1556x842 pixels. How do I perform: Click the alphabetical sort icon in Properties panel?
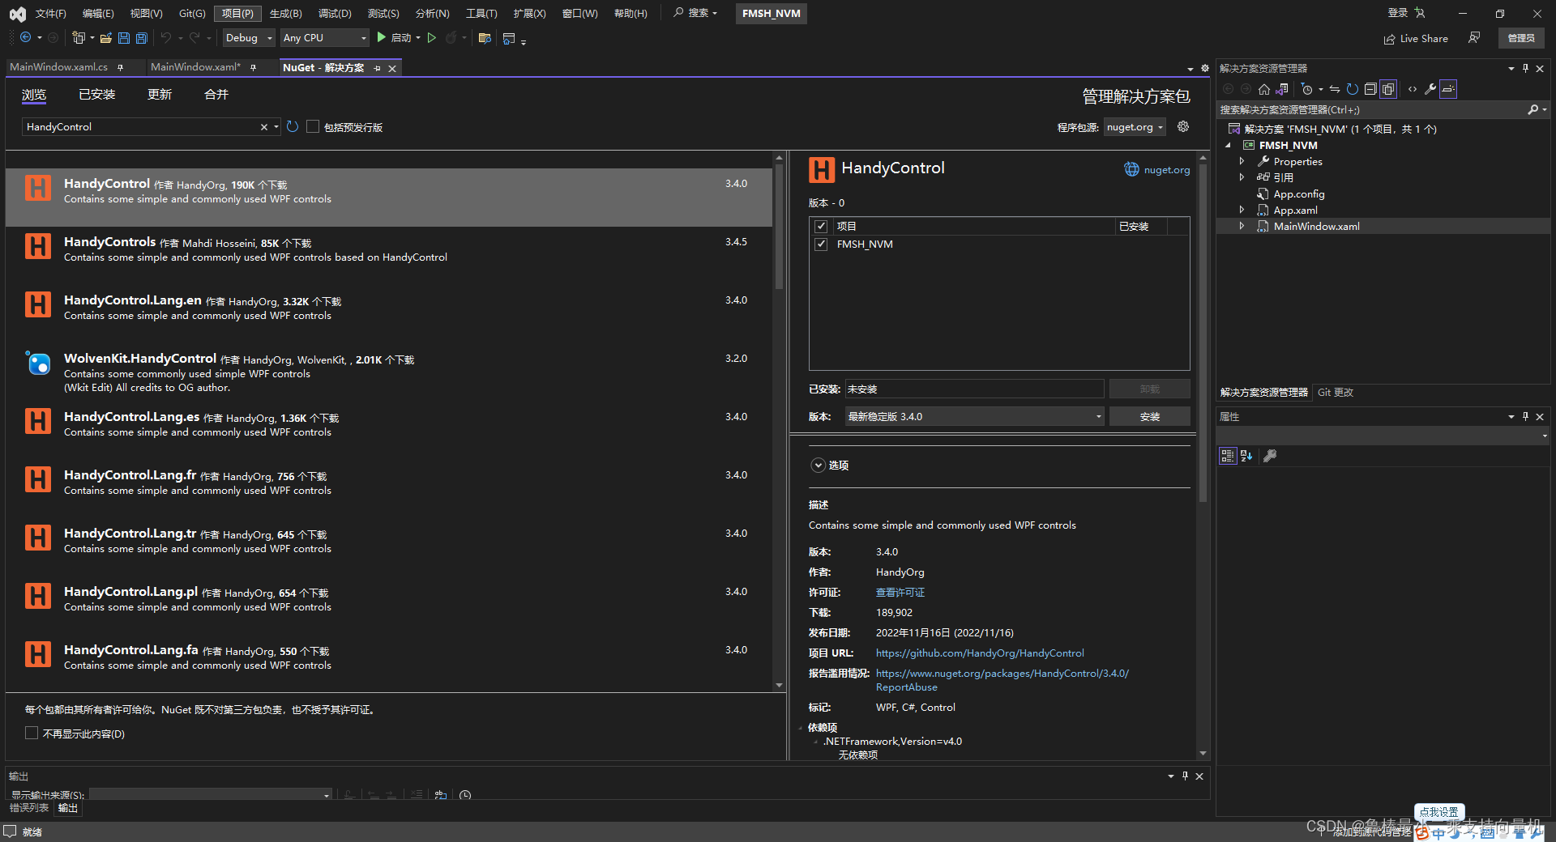click(1246, 456)
